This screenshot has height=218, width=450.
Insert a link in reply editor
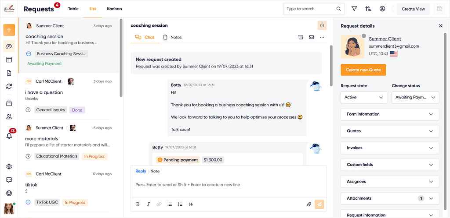[159, 204]
